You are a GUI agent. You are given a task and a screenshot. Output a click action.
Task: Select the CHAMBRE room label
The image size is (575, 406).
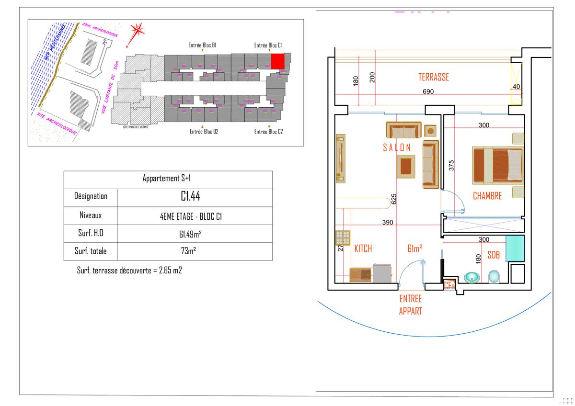click(487, 196)
